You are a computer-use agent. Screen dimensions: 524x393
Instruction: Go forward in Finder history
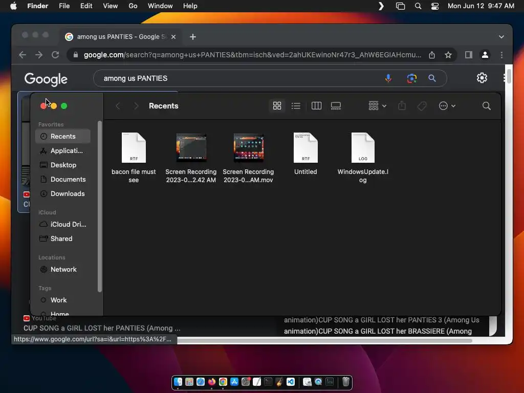click(x=136, y=106)
